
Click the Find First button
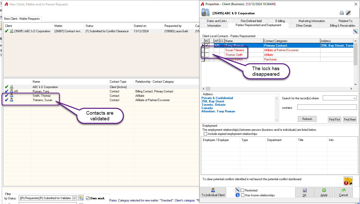click(335, 119)
